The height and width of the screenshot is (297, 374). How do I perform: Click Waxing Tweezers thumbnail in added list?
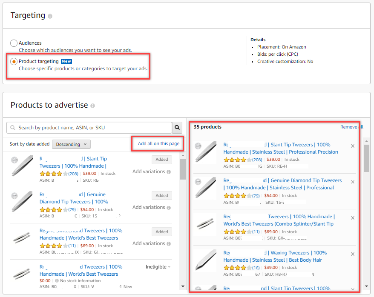click(206, 260)
